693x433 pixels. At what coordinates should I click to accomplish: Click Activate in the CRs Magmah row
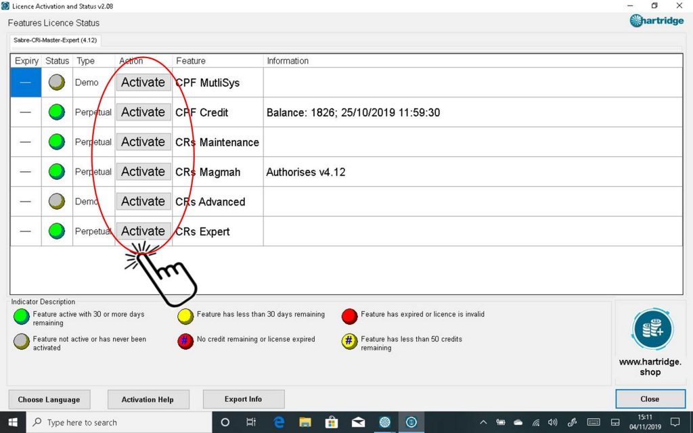(143, 171)
